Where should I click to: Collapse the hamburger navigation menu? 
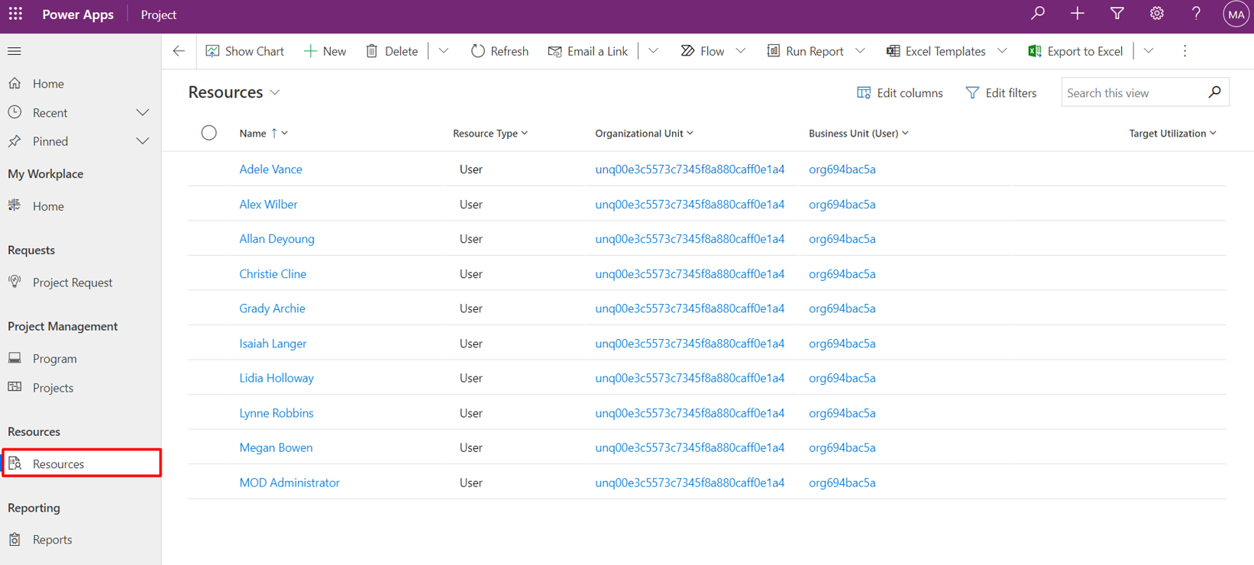pyautogui.click(x=15, y=51)
